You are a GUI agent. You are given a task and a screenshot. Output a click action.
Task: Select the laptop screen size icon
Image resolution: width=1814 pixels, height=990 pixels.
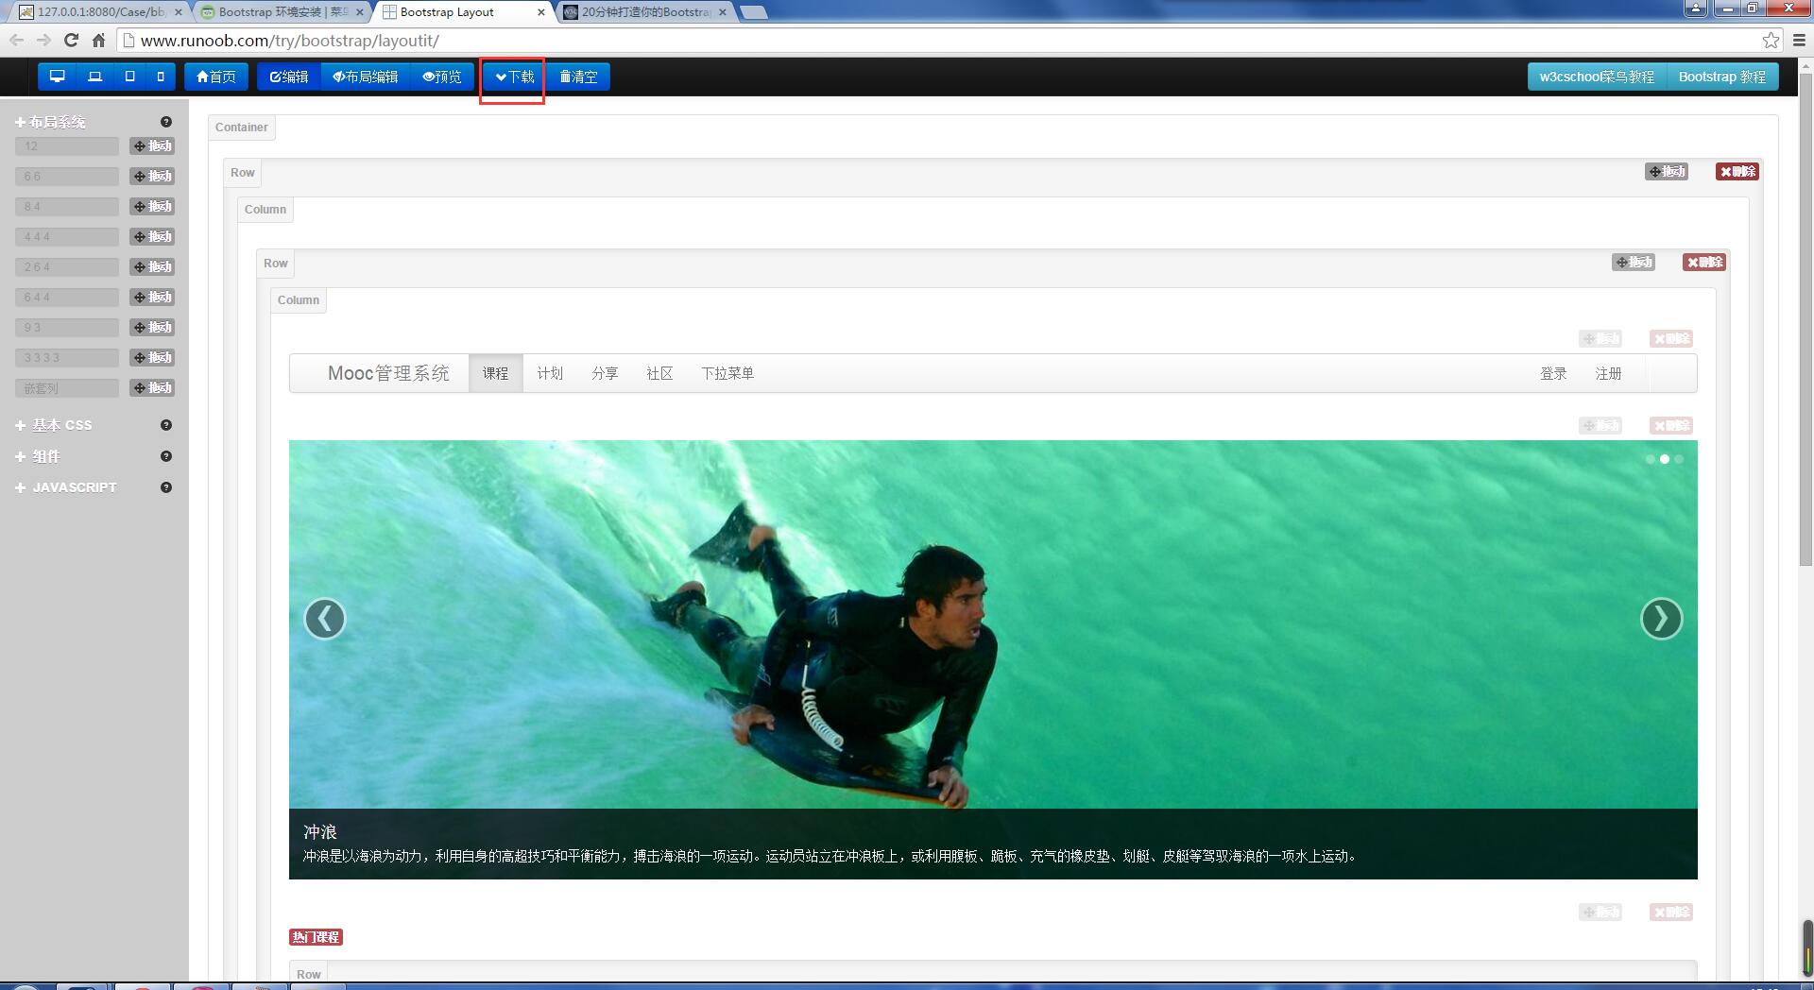[94, 77]
